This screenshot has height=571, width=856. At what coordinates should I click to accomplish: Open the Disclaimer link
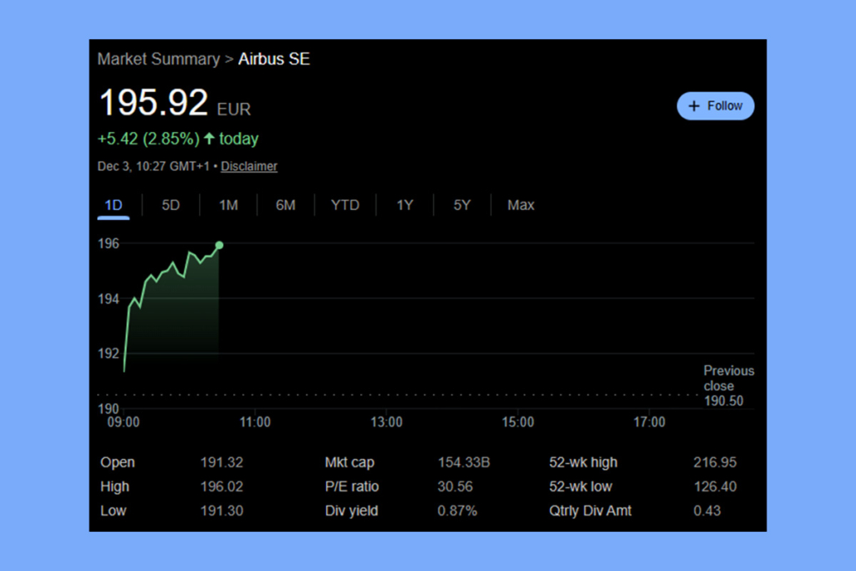[249, 166]
